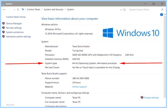This screenshot has height=108, width=167.
Task: Click the Online support website link
Action: pos(80,87)
